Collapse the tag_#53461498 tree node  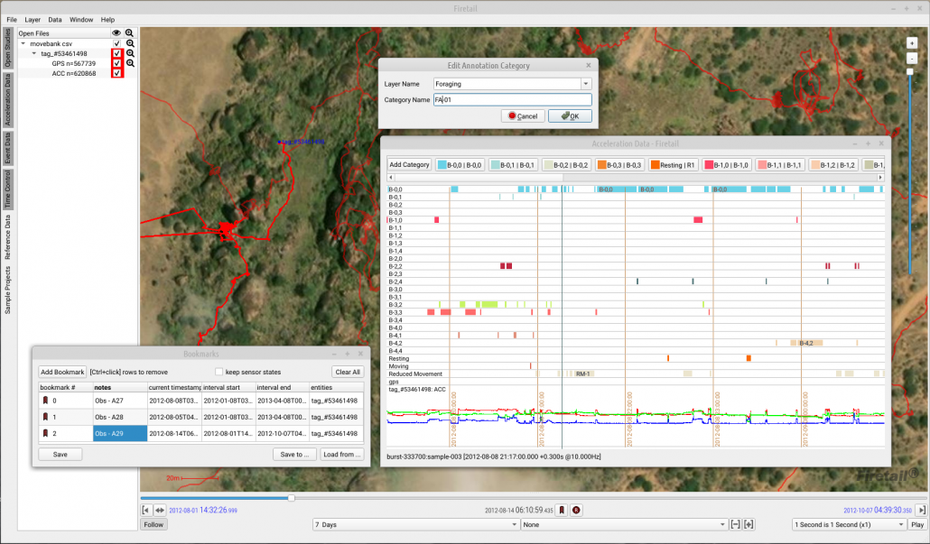pyautogui.click(x=33, y=53)
